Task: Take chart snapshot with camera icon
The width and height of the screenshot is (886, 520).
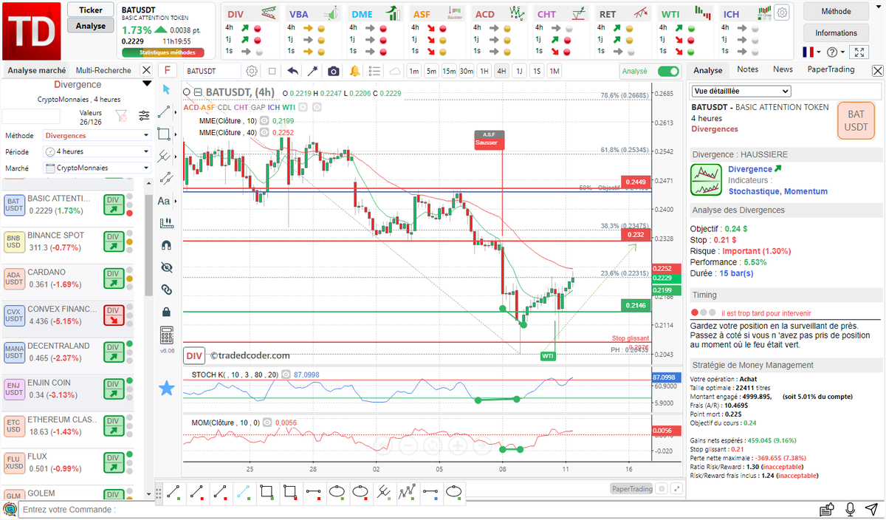Action: coord(334,71)
